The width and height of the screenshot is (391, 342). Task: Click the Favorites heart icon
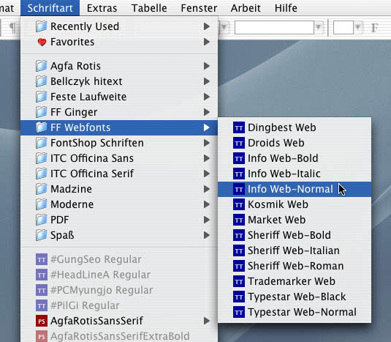pyautogui.click(x=42, y=42)
